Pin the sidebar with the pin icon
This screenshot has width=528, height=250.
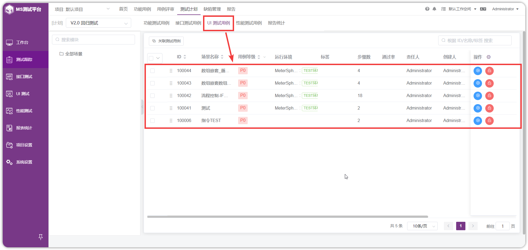pyautogui.click(x=41, y=237)
